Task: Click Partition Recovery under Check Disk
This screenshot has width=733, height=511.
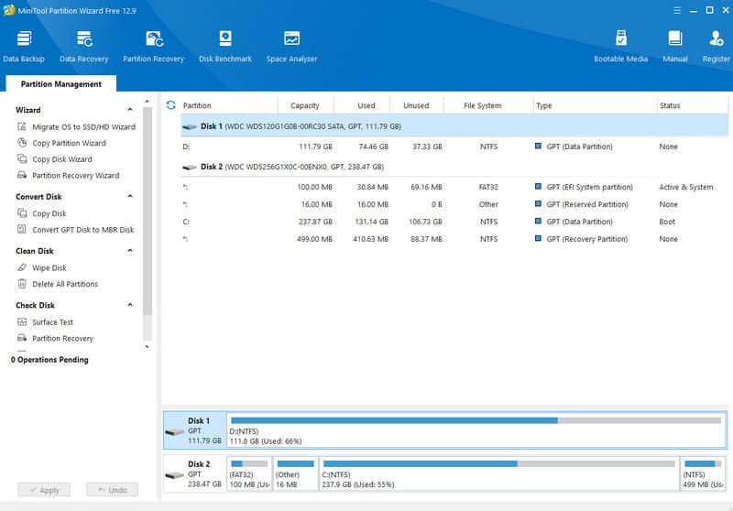Action: click(55, 338)
